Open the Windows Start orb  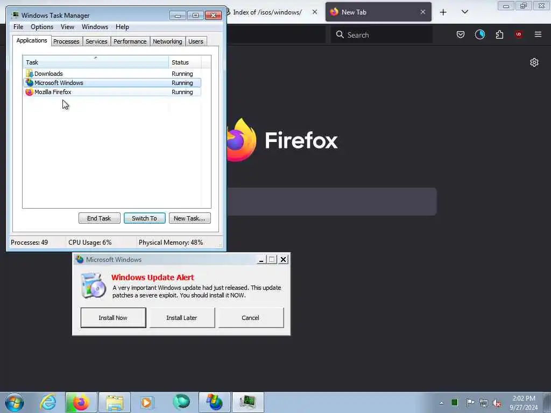tap(15, 402)
